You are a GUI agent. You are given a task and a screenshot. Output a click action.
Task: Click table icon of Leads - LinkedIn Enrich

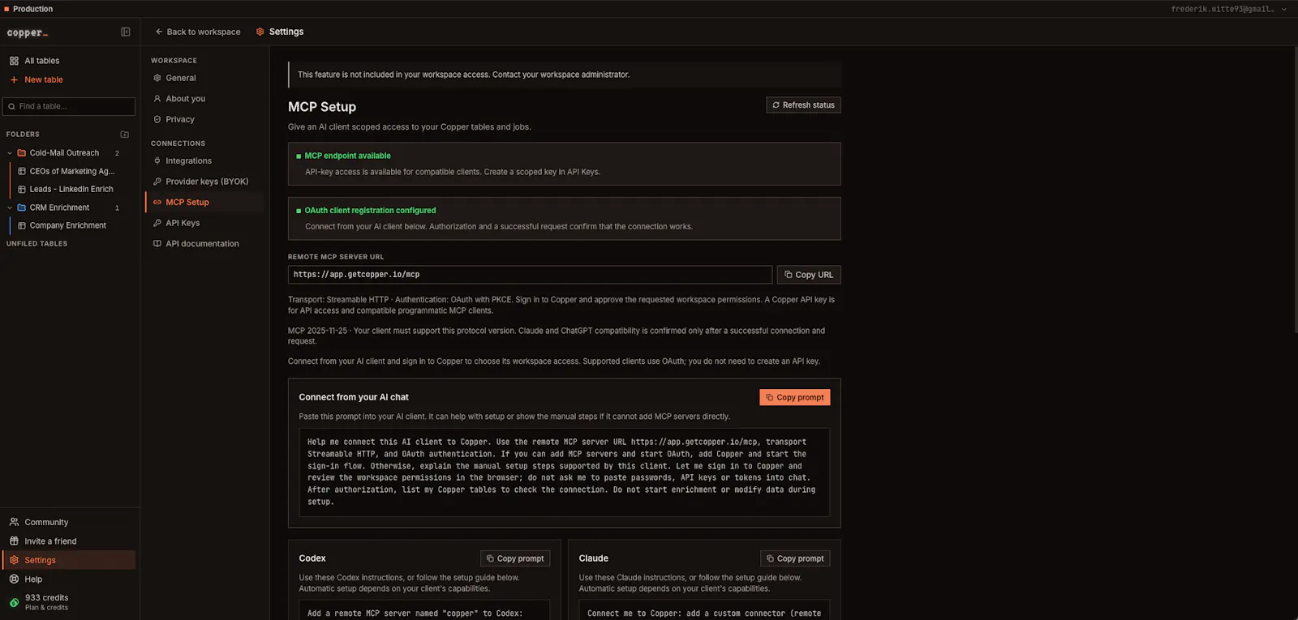pyautogui.click(x=22, y=189)
